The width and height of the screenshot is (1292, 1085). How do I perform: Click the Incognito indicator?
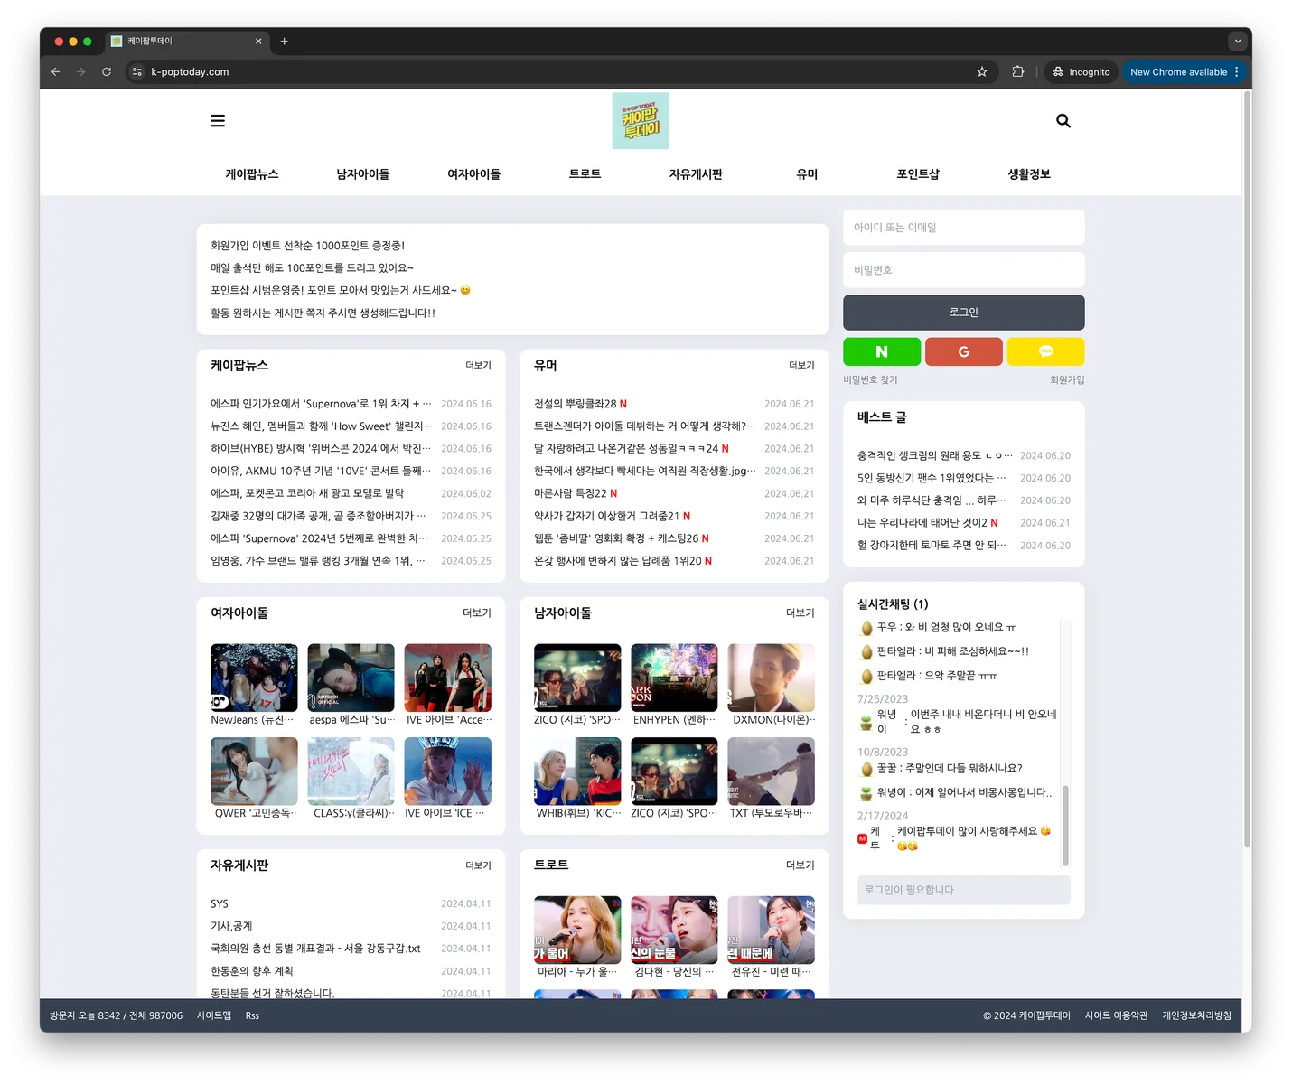[1081, 71]
